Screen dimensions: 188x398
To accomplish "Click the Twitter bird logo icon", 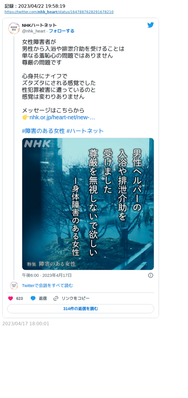I will coord(151,25).
